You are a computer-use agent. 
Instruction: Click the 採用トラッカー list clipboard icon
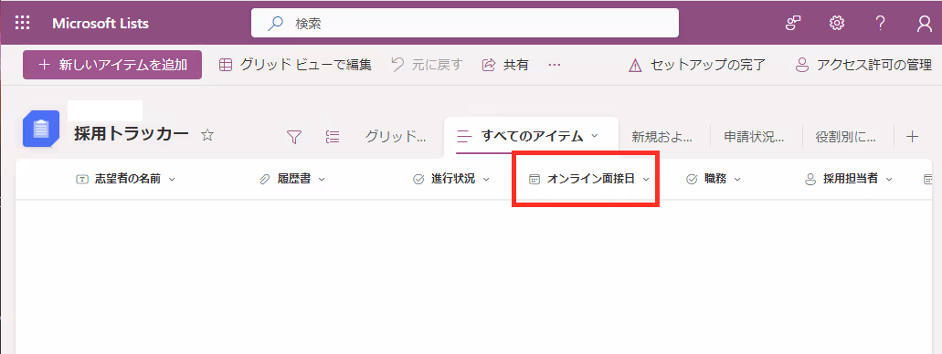click(41, 129)
